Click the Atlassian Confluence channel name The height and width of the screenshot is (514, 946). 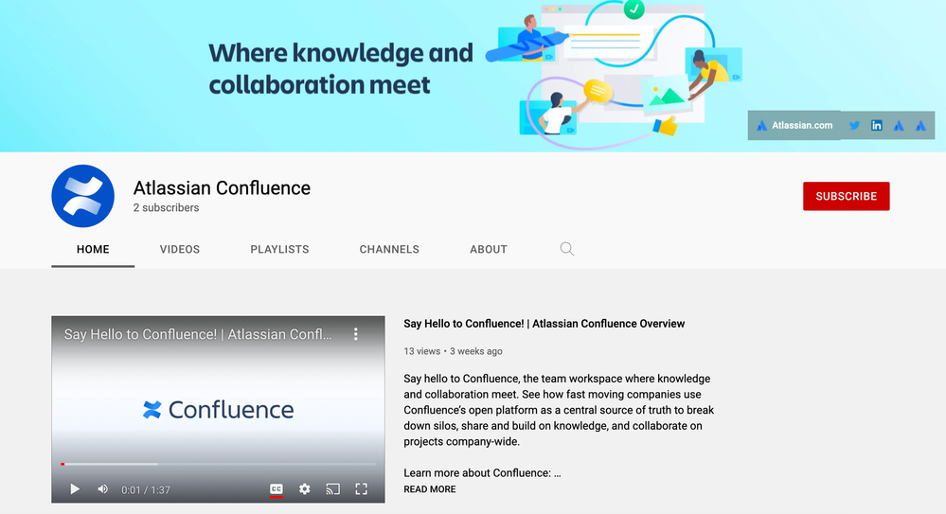click(x=222, y=188)
